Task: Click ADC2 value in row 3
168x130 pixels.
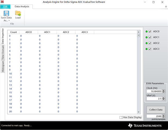Action: click(58, 47)
